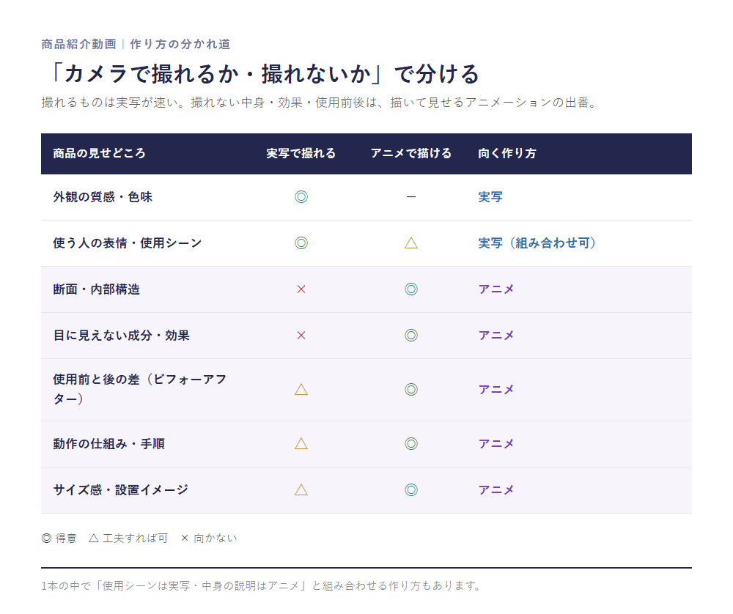
Task: Click the double-circle for 目に見えない成分・効果
Action: point(411,336)
